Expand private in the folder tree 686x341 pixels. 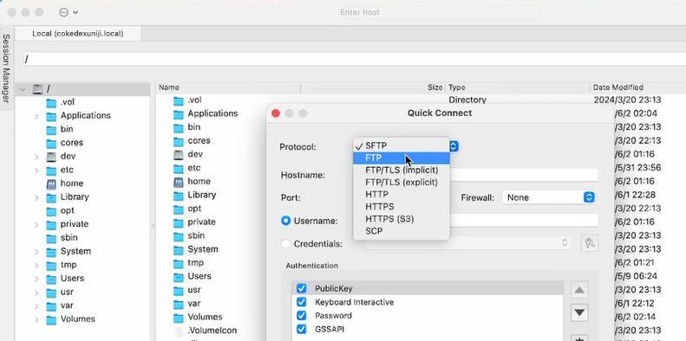36,225
